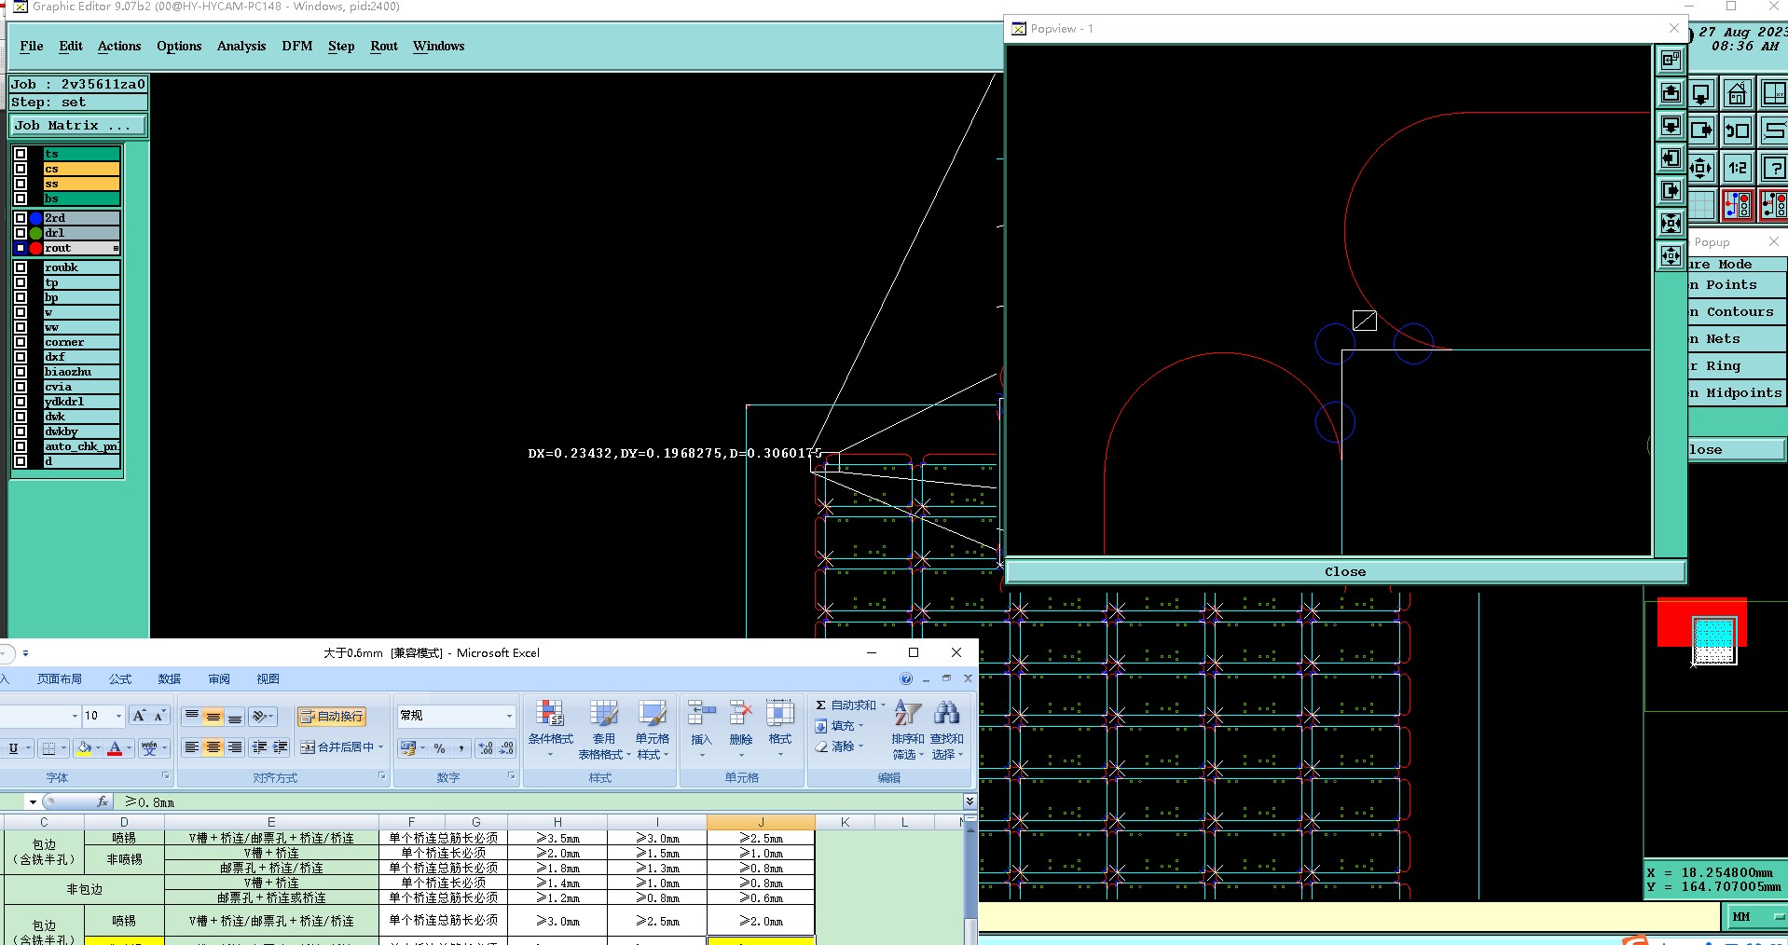
Task: Click Excel center align text icon
Action: click(x=213, y=747)
